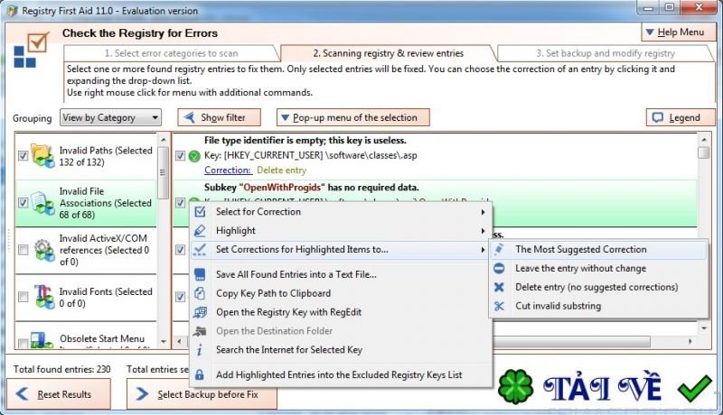Click the Set Corrections checkmark icon

200,249
